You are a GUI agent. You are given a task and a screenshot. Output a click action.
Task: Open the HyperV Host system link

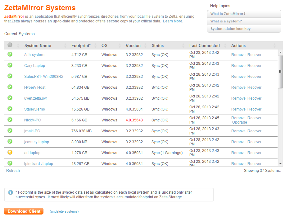tap(35, 87)
